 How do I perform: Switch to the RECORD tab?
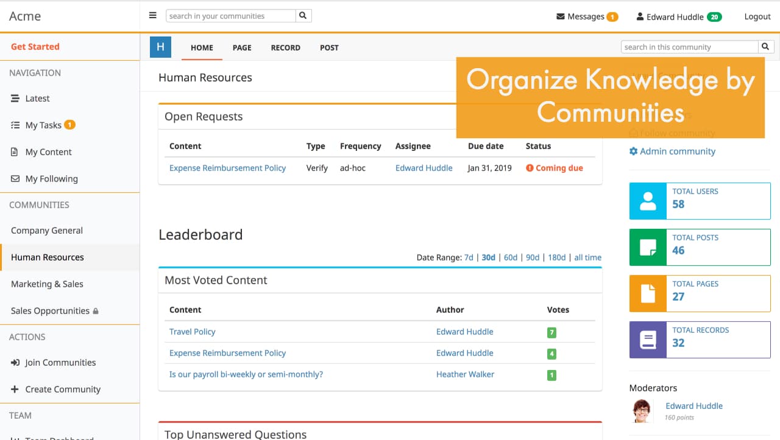[x=285, y=47]
